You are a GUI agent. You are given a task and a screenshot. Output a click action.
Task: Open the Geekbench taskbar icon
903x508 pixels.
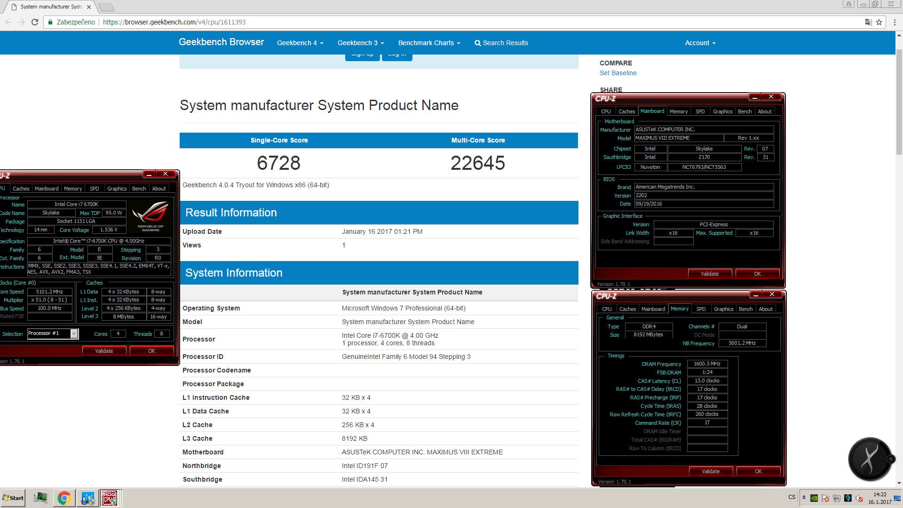click(87, 498)
